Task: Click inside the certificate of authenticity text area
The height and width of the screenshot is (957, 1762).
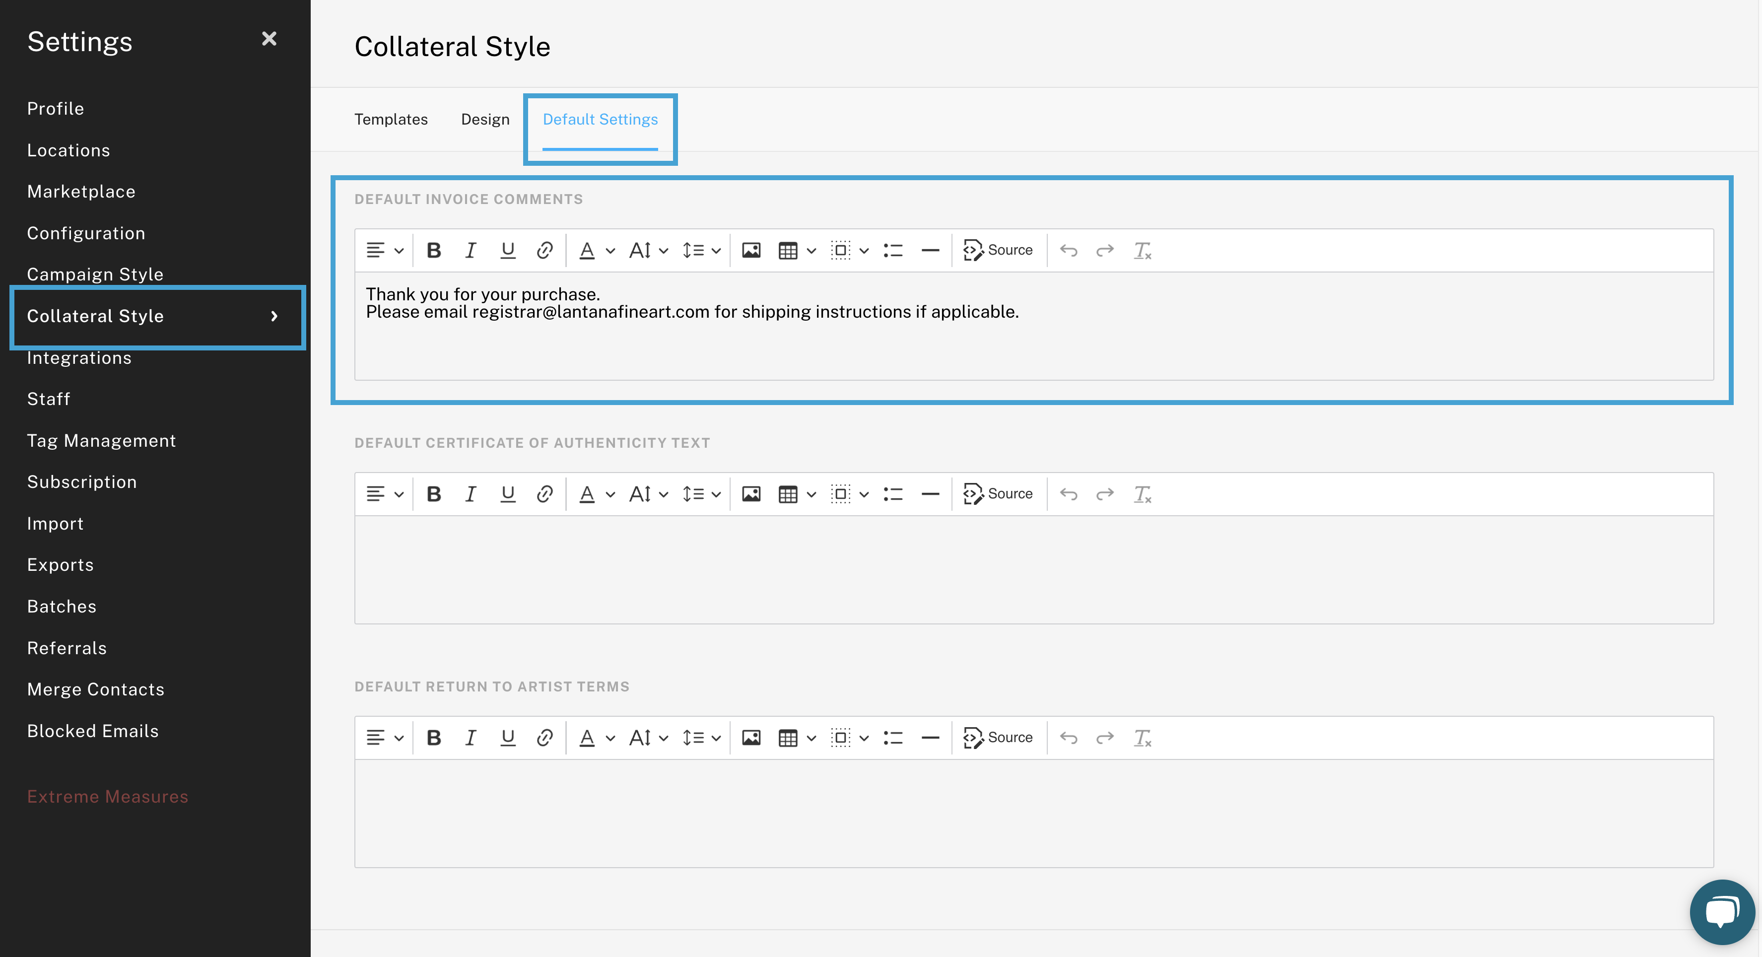Action: point(1033,569)
